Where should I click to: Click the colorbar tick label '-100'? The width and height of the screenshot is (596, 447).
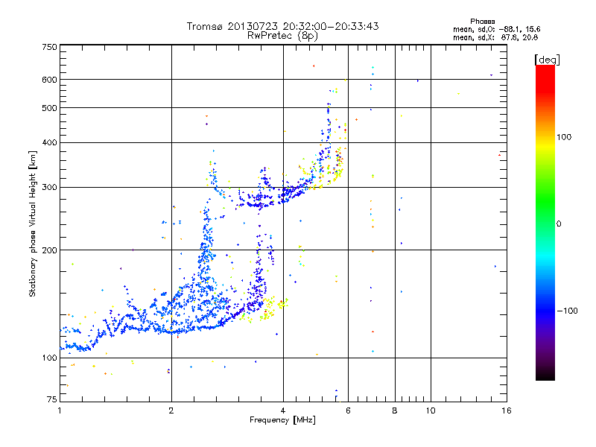[567, 311]
